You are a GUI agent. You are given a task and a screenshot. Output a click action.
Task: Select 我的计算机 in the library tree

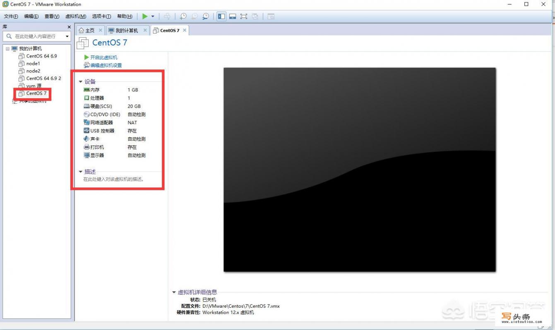[x=30, y=48]
